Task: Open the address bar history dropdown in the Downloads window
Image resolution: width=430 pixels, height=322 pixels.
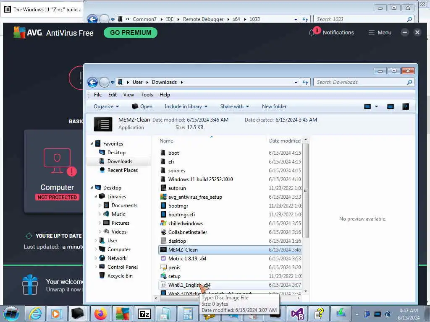Action: click(296, 83)
